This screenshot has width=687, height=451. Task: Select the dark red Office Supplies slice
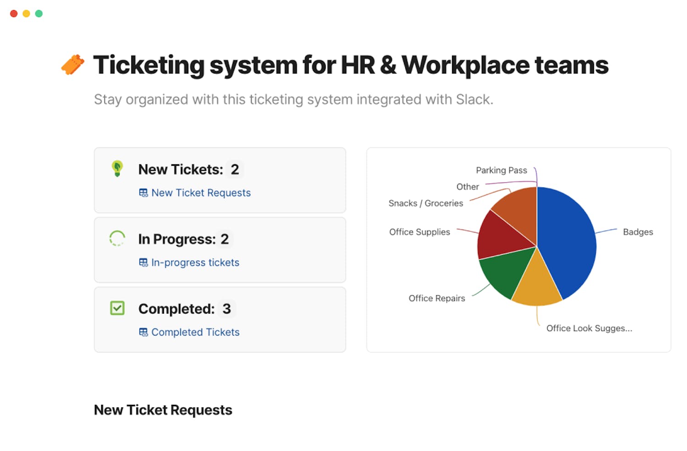tap(499, 236)
